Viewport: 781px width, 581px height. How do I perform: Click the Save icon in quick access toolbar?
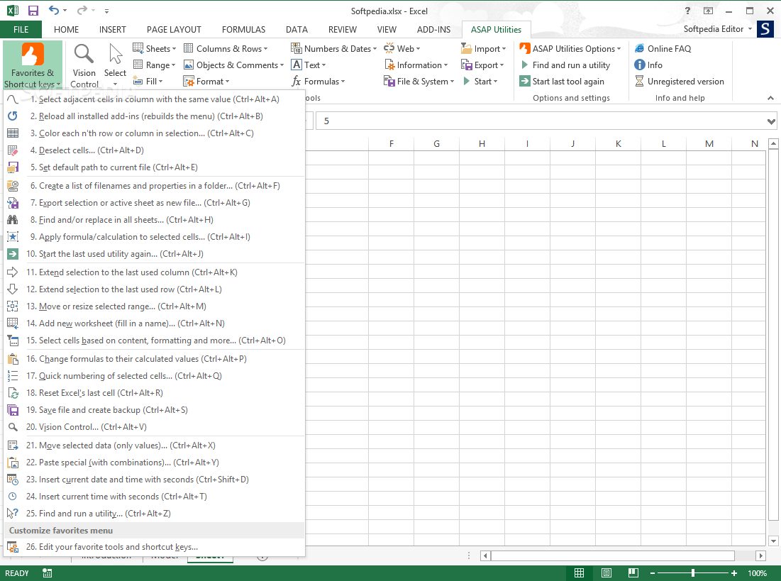point(33,11)
